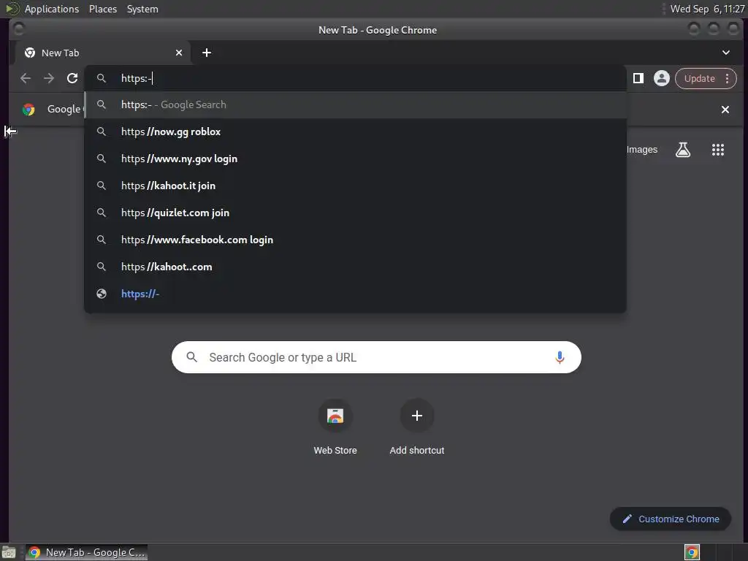Start voice search with microphone icon
This screenshot has height=561, width=748.
560,357
